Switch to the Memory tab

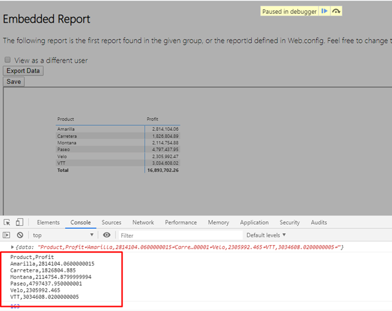pos(218,222)
